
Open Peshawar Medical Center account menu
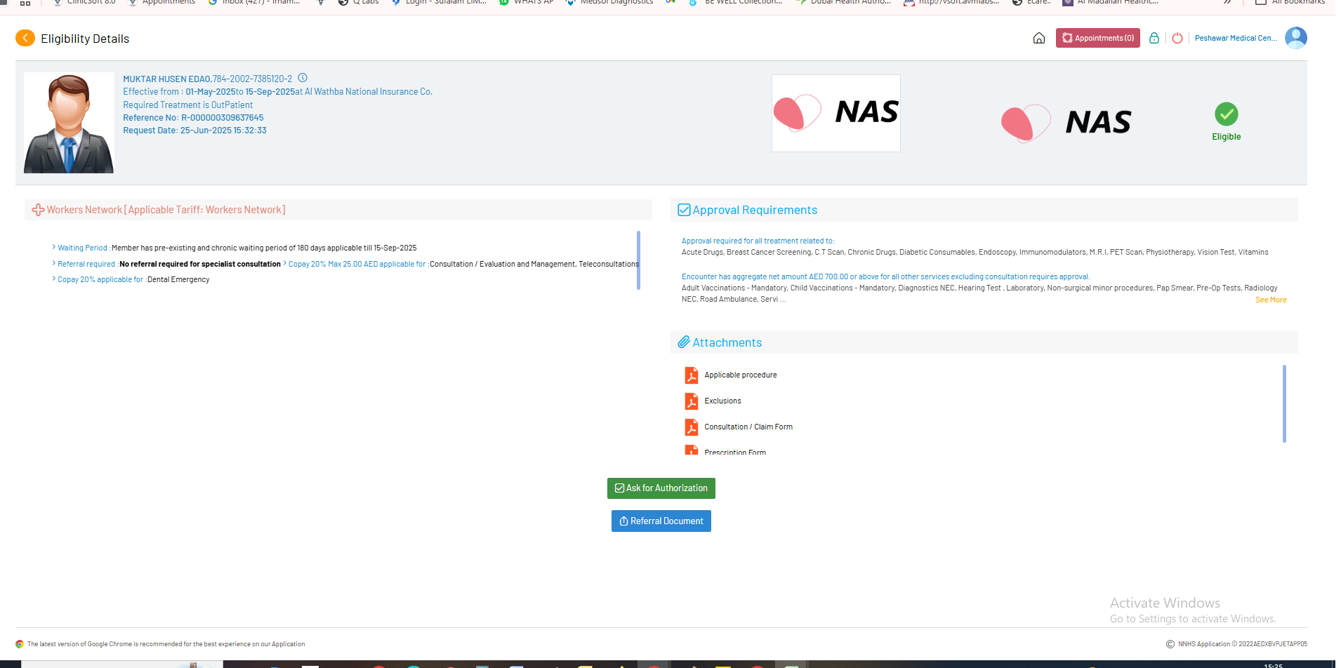(1235, 38)
